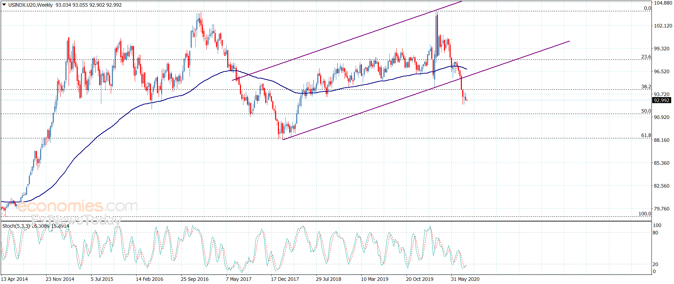Click the 25 Sep 2016 date marker

click(195, 279)
